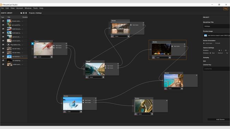
Task: Click plus icon on the snowy beach girl scene
Action: [95, 98]
